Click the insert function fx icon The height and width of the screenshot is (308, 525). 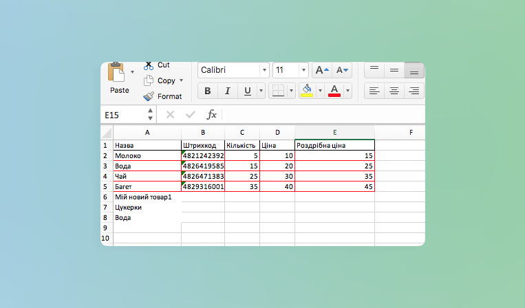click(x=212, y=115)
